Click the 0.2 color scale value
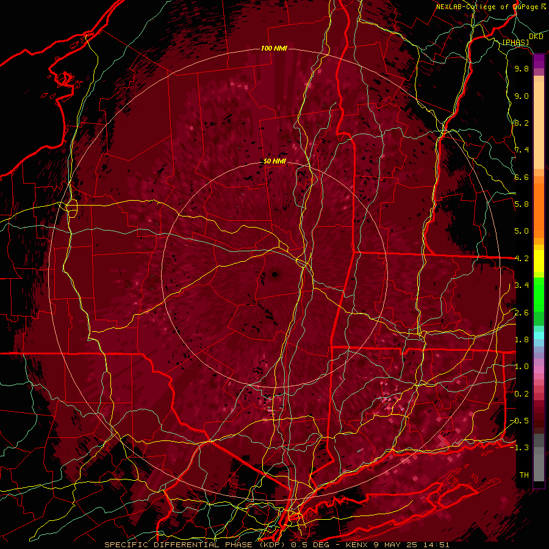549x549 pixels. click(x=522, y=394)
